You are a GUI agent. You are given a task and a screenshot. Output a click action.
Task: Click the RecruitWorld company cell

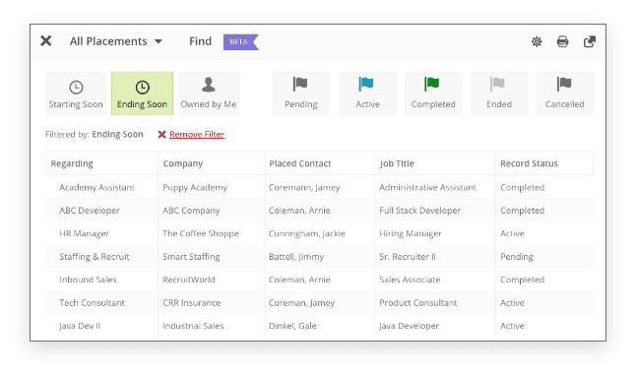pyautogui.click(x=189, y=280)
